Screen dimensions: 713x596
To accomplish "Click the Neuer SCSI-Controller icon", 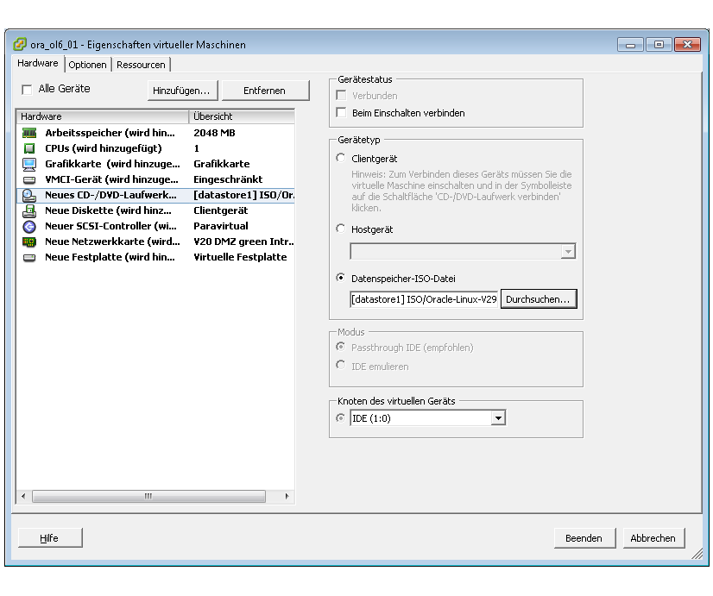I will (29, 226).
